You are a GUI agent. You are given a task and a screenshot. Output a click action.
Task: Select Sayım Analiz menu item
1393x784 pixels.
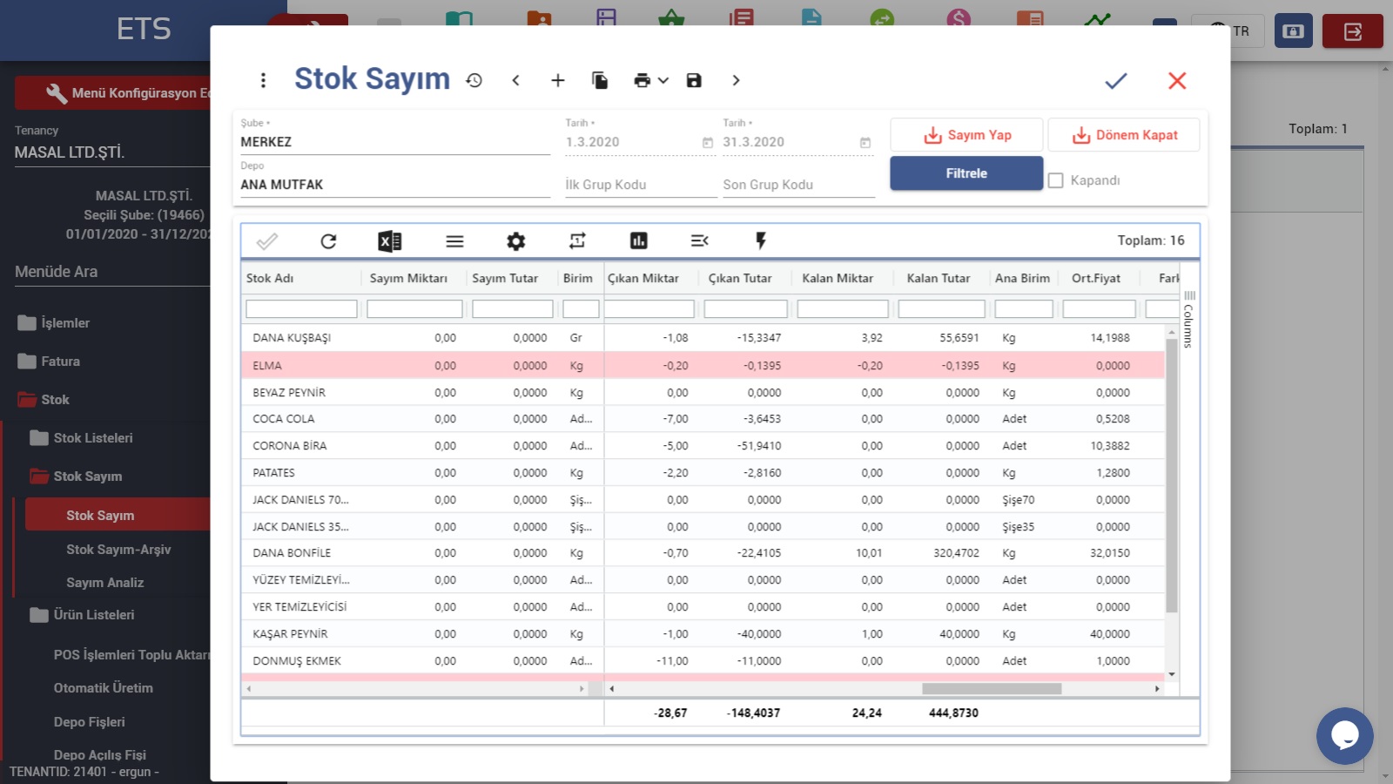coord(104,583)
